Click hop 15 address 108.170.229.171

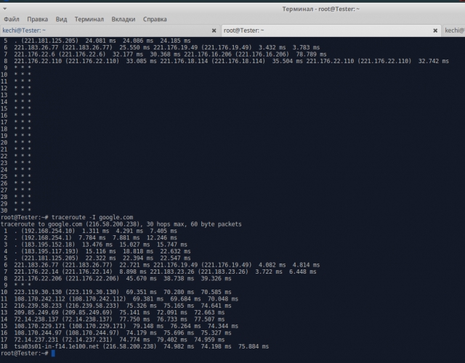pyautogui.click(x=40, y=326)
